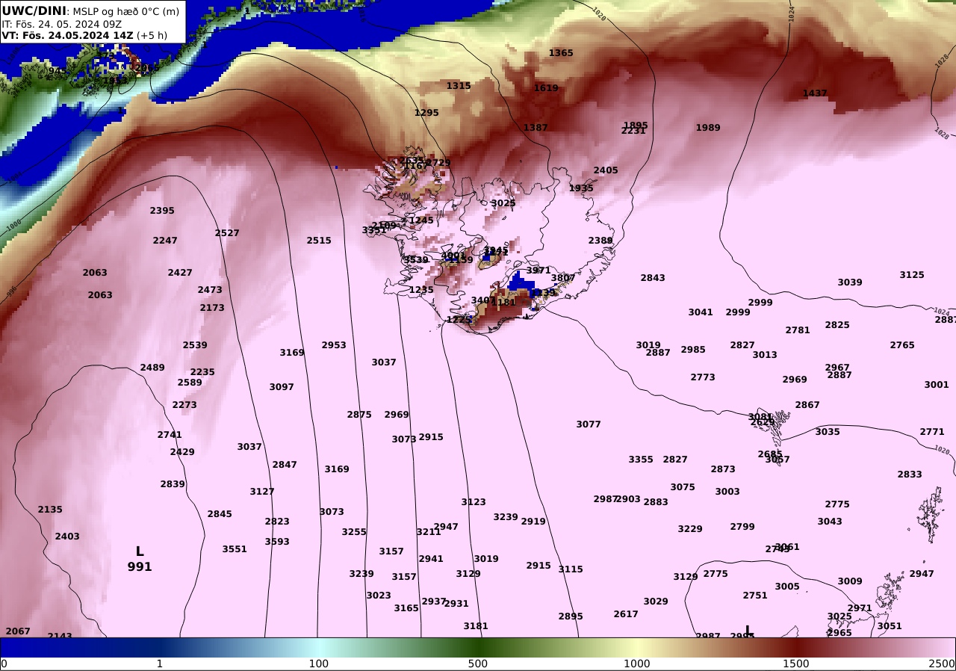Screen dimensions: 956x671
Task: Click the height value 2527
Action: (227, 233)
